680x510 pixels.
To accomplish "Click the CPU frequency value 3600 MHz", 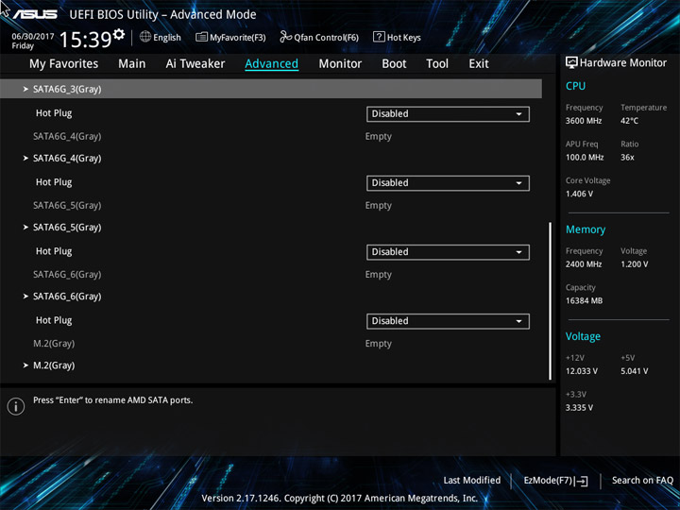I will 584,121.
